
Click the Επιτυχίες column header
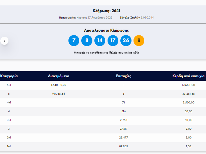point(124,76)
